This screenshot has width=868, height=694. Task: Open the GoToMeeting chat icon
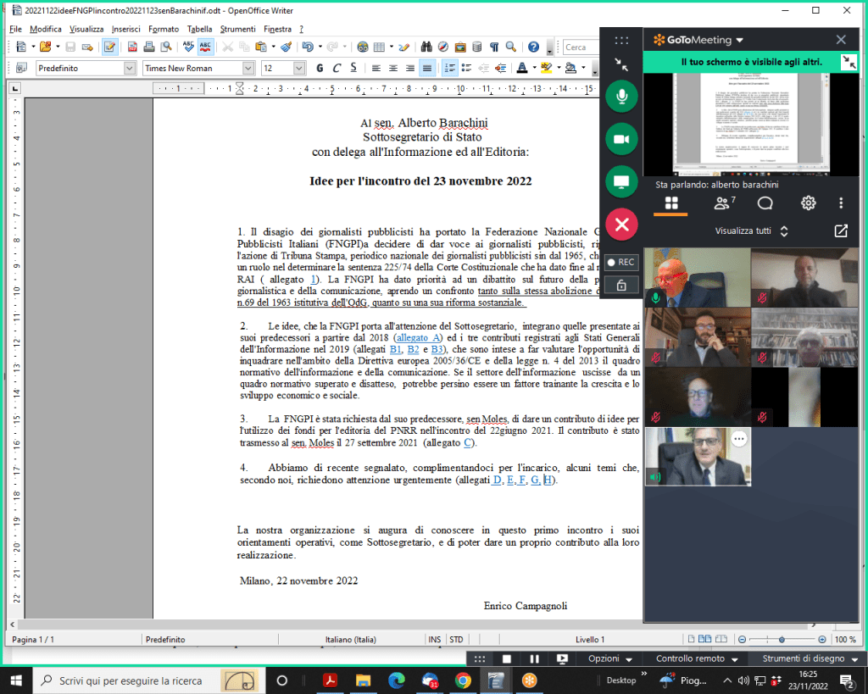tap(765, 203)
